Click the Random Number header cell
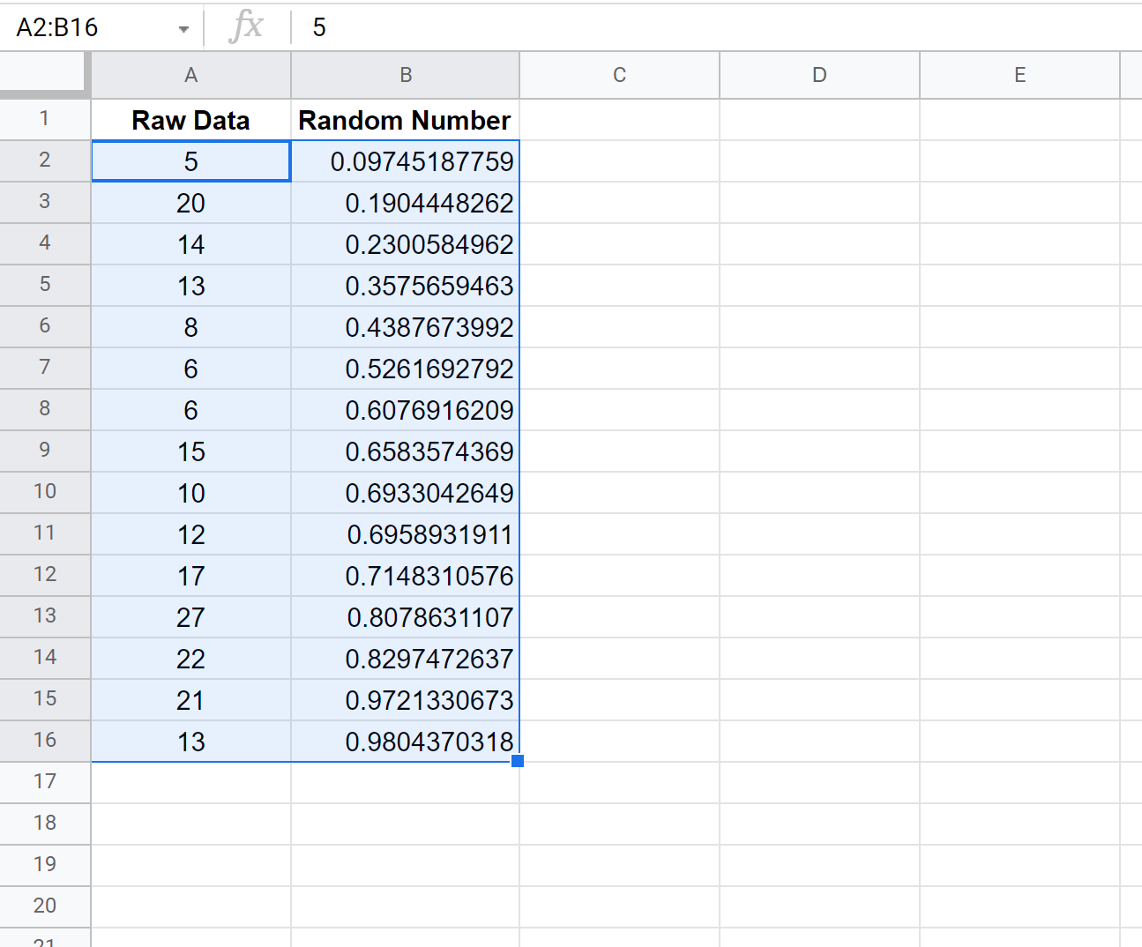 tap(405, 120)
